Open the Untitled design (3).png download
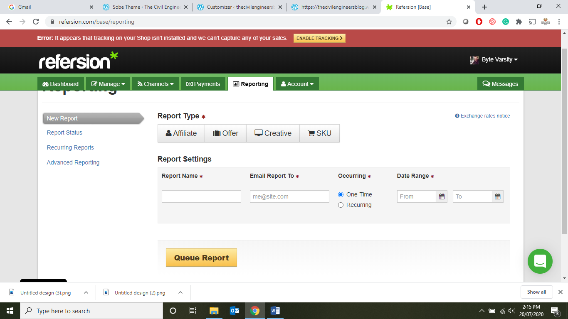The height and width of the screenshot is (319, 568). click(x=45, y=292)
